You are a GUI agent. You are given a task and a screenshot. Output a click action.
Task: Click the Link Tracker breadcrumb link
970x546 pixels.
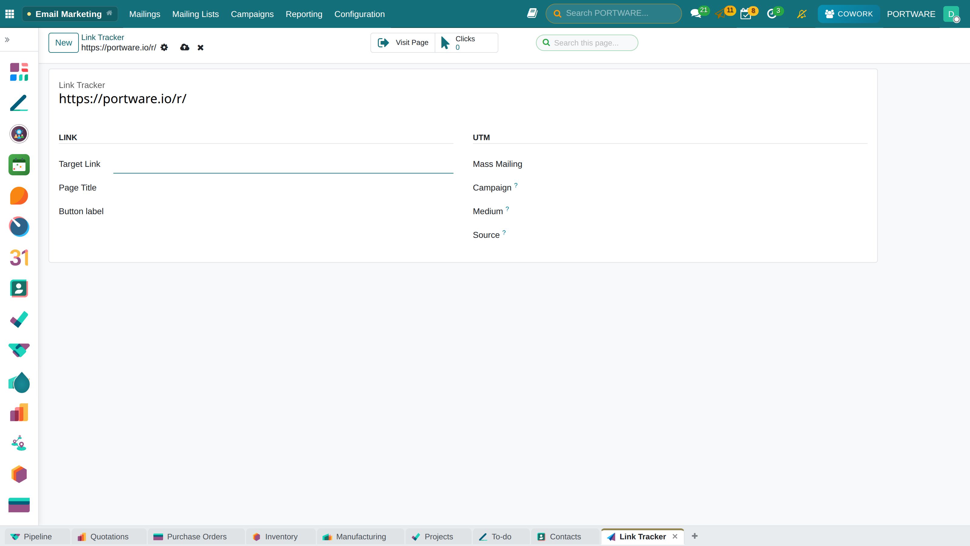coord(102,37)
